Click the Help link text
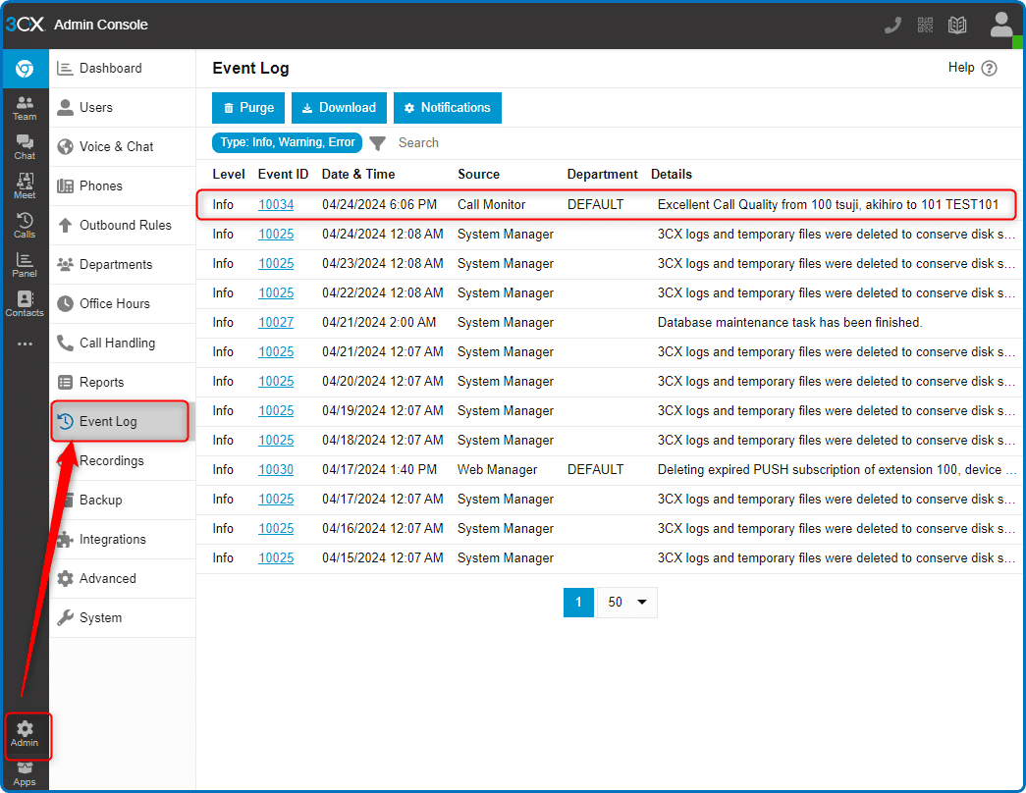 point(961,68)
